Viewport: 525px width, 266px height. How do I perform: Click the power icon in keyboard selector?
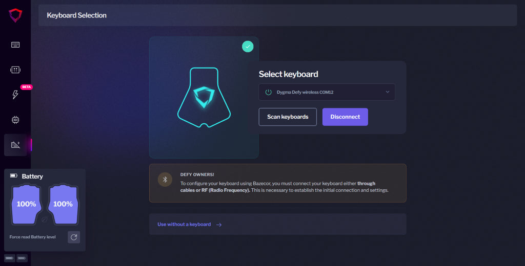(x=268, y=92)
